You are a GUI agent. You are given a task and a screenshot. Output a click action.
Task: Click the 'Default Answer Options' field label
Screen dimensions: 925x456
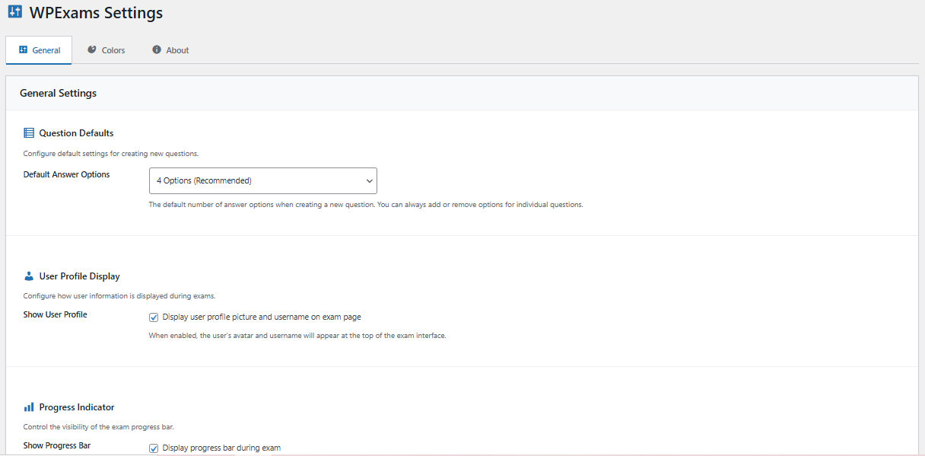click(66, 174)
